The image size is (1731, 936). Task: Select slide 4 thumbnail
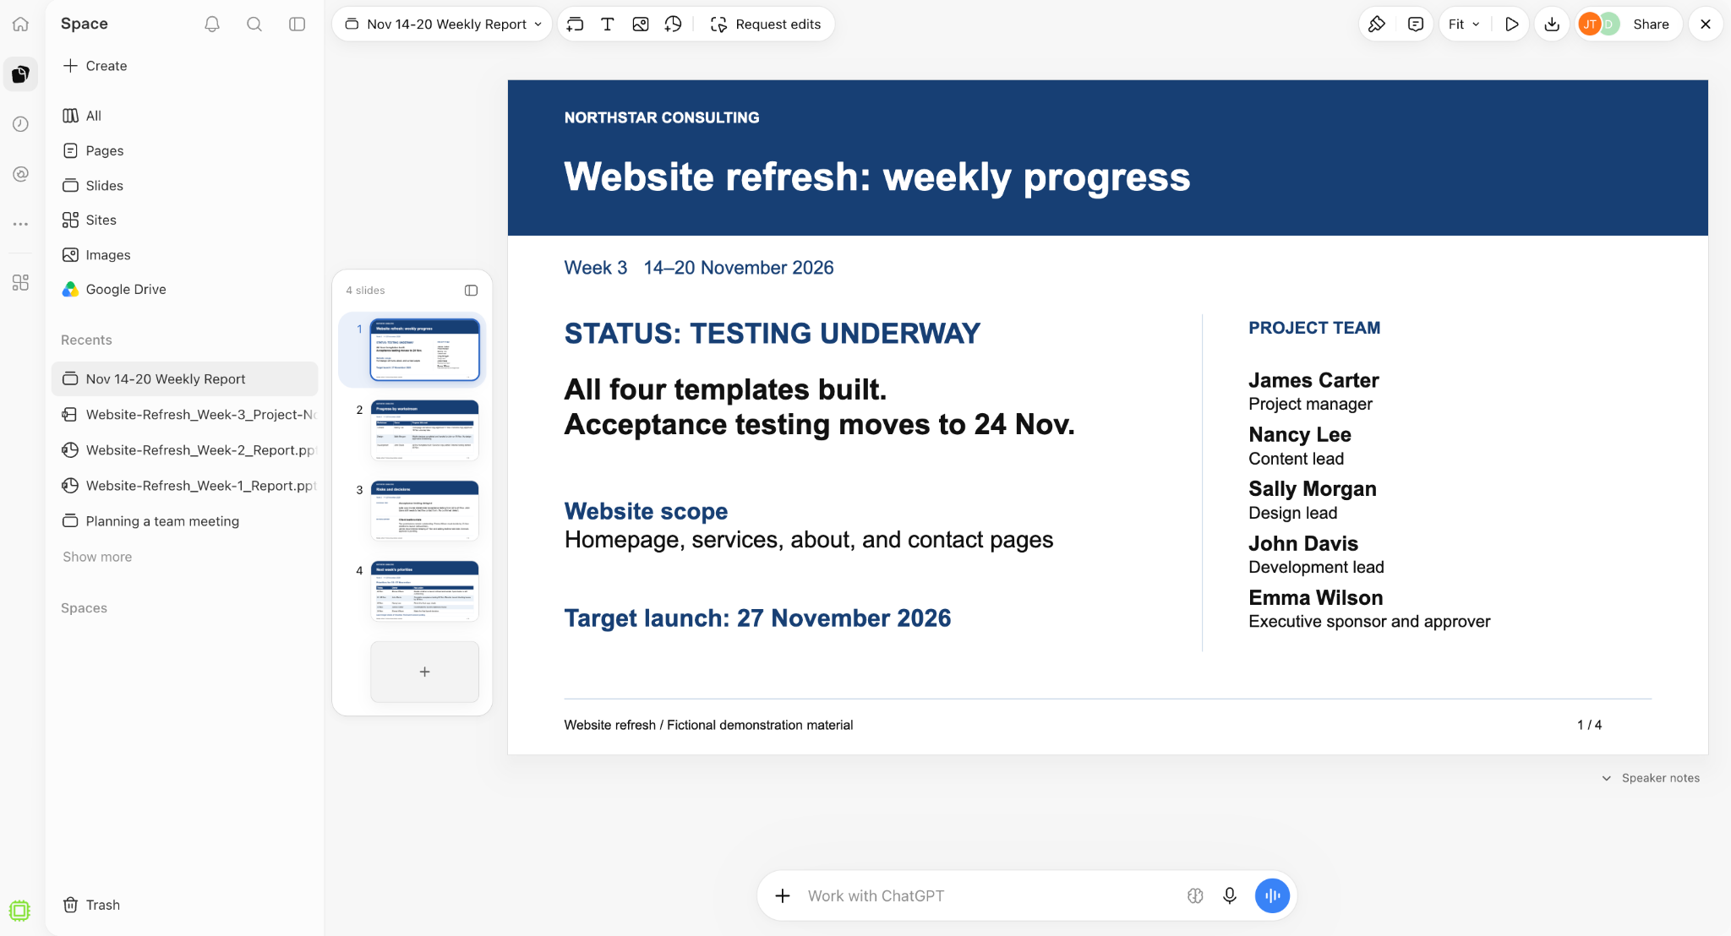click(424, 591)
